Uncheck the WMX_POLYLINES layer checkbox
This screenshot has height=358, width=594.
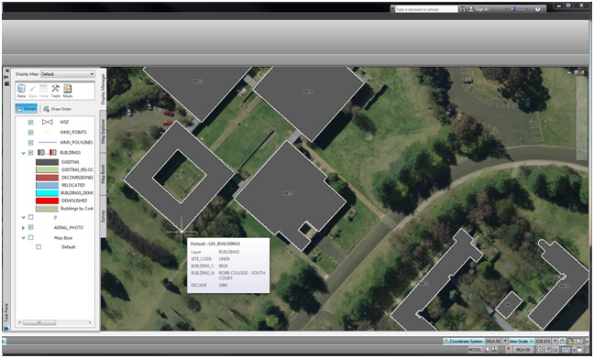[30, 143]
